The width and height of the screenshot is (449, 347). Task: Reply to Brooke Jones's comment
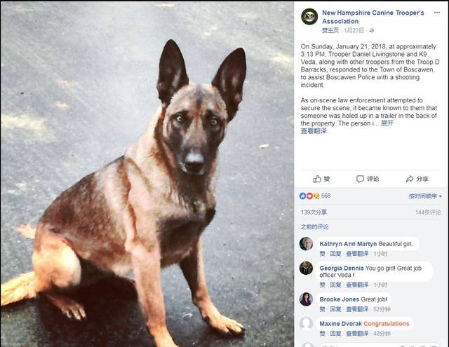(x=335, y=309)
